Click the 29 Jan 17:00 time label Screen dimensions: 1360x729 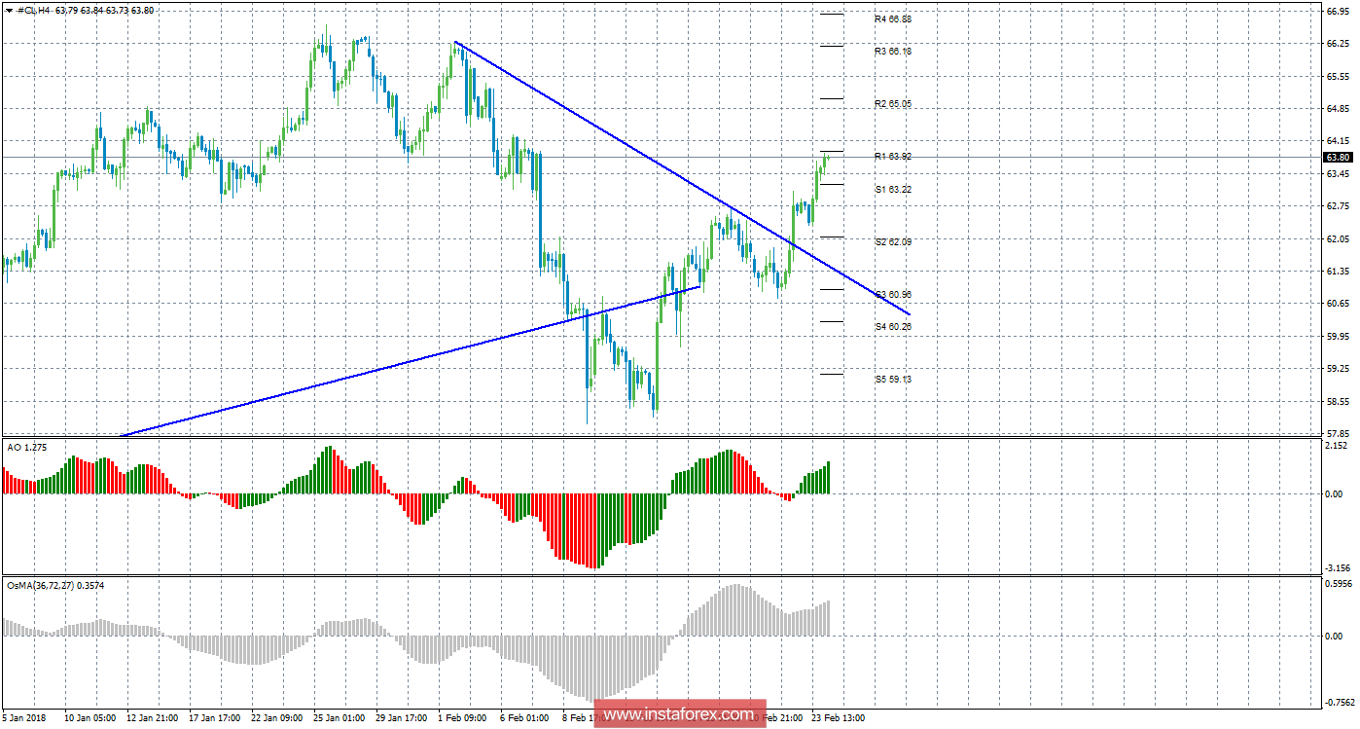pos(401,718)
